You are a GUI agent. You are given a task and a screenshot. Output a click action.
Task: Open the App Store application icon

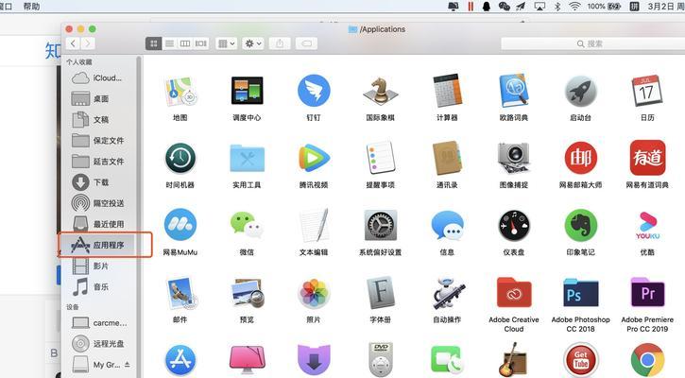180,361
